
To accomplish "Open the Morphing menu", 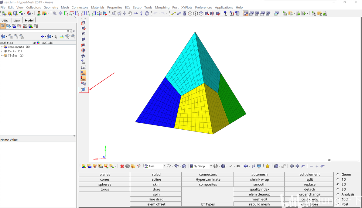I will click(162, 7).
